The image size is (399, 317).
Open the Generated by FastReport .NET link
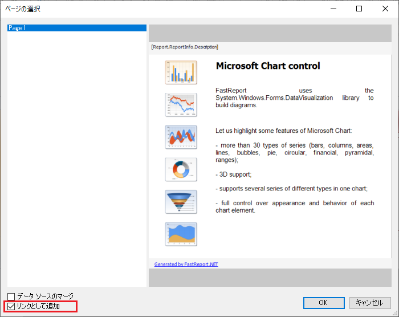click(x=186, y=264)
